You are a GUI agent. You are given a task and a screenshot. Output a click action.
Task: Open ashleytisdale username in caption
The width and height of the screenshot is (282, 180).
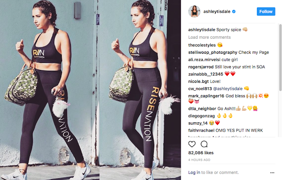click(202, 29)
